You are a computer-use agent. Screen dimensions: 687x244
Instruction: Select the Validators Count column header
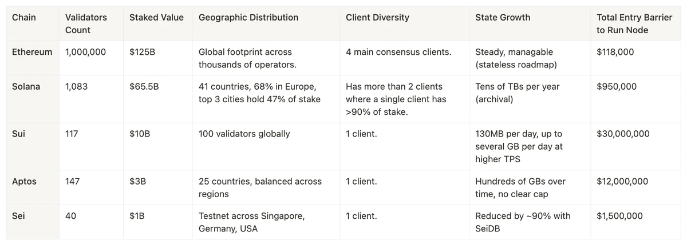[x=86, y=23]
